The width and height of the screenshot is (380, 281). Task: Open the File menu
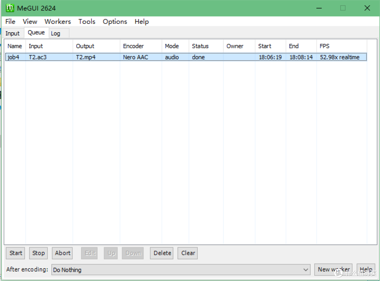tap(10, 21)
